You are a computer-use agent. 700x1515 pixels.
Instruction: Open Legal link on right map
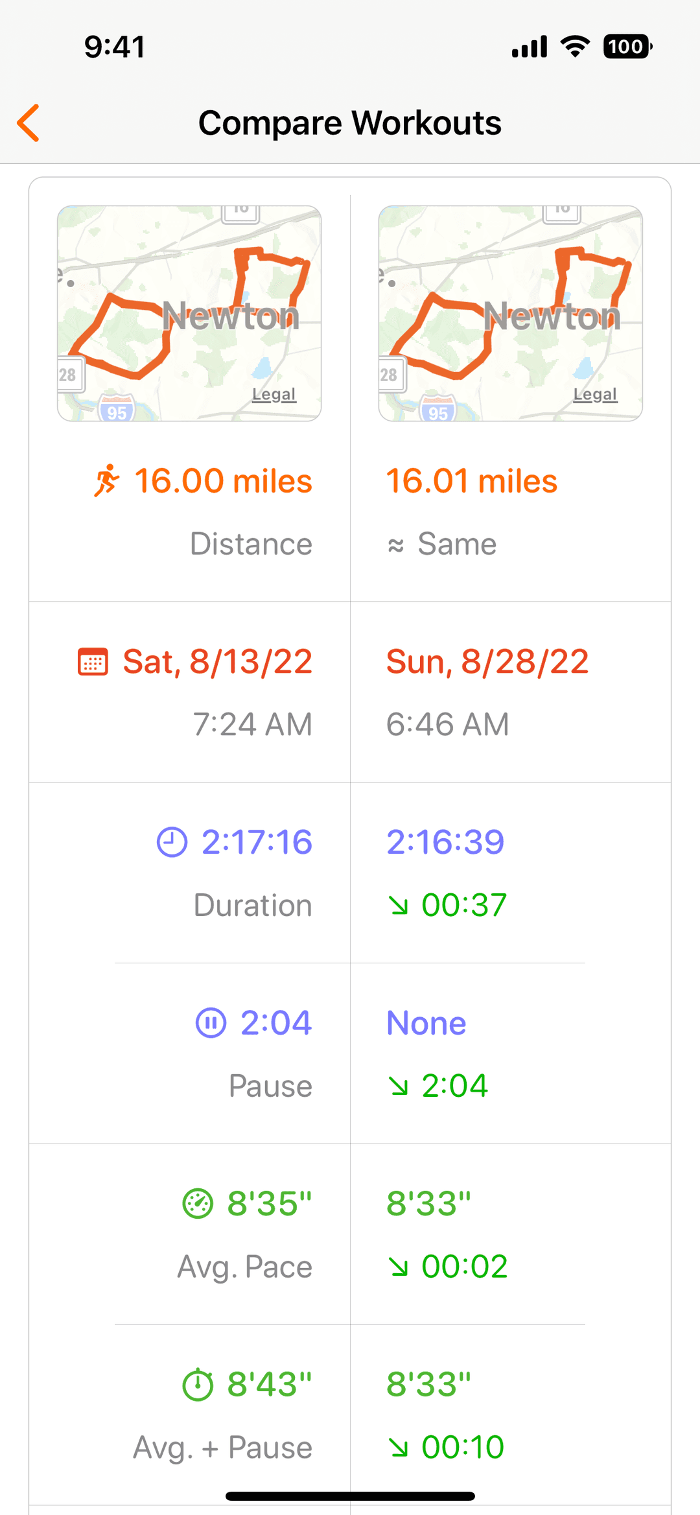click(x=595, y=394)
